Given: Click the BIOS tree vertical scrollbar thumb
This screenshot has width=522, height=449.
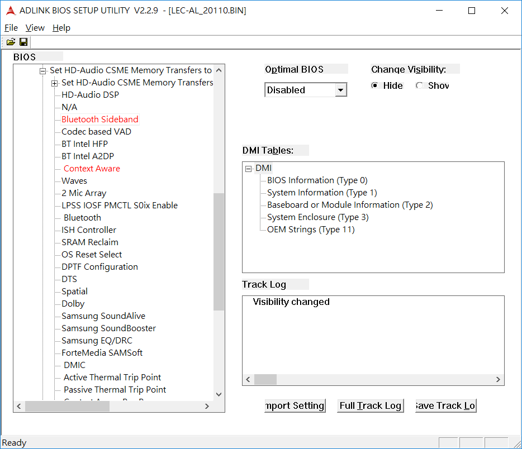Looking at the screenshot, I should [219, 252].
